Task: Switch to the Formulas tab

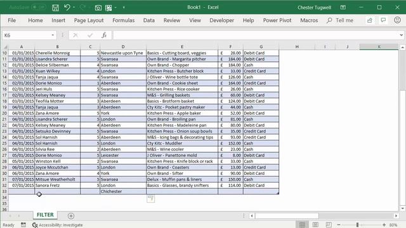Action: click(123, 20)
